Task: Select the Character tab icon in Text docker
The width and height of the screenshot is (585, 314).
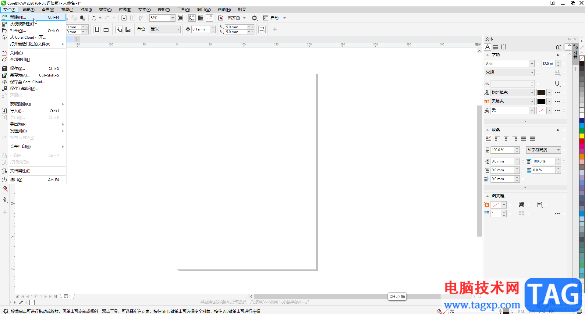Action: click(487, 47)
